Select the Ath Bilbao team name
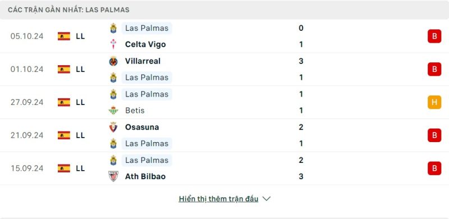This screenshot has height=219, width=449. (x=145, y=176)
